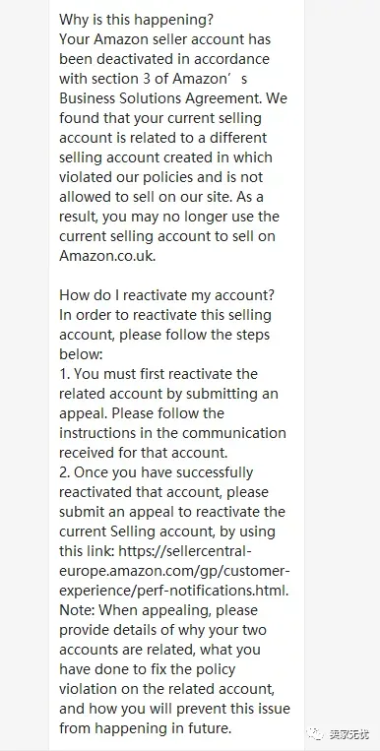Click 'instructions in the communication' line
Viewport: 380px width, 751px height.
coord(172,432)
